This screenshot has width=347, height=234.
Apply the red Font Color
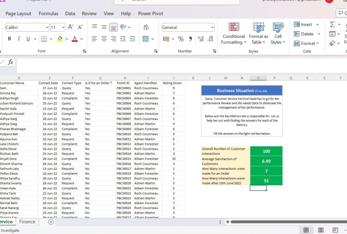tap(75, 39)
